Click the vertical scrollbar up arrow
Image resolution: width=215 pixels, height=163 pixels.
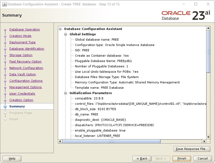point(208,28)
